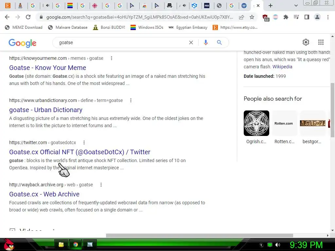Switch to the black robot icon tab

coord(169,6)
